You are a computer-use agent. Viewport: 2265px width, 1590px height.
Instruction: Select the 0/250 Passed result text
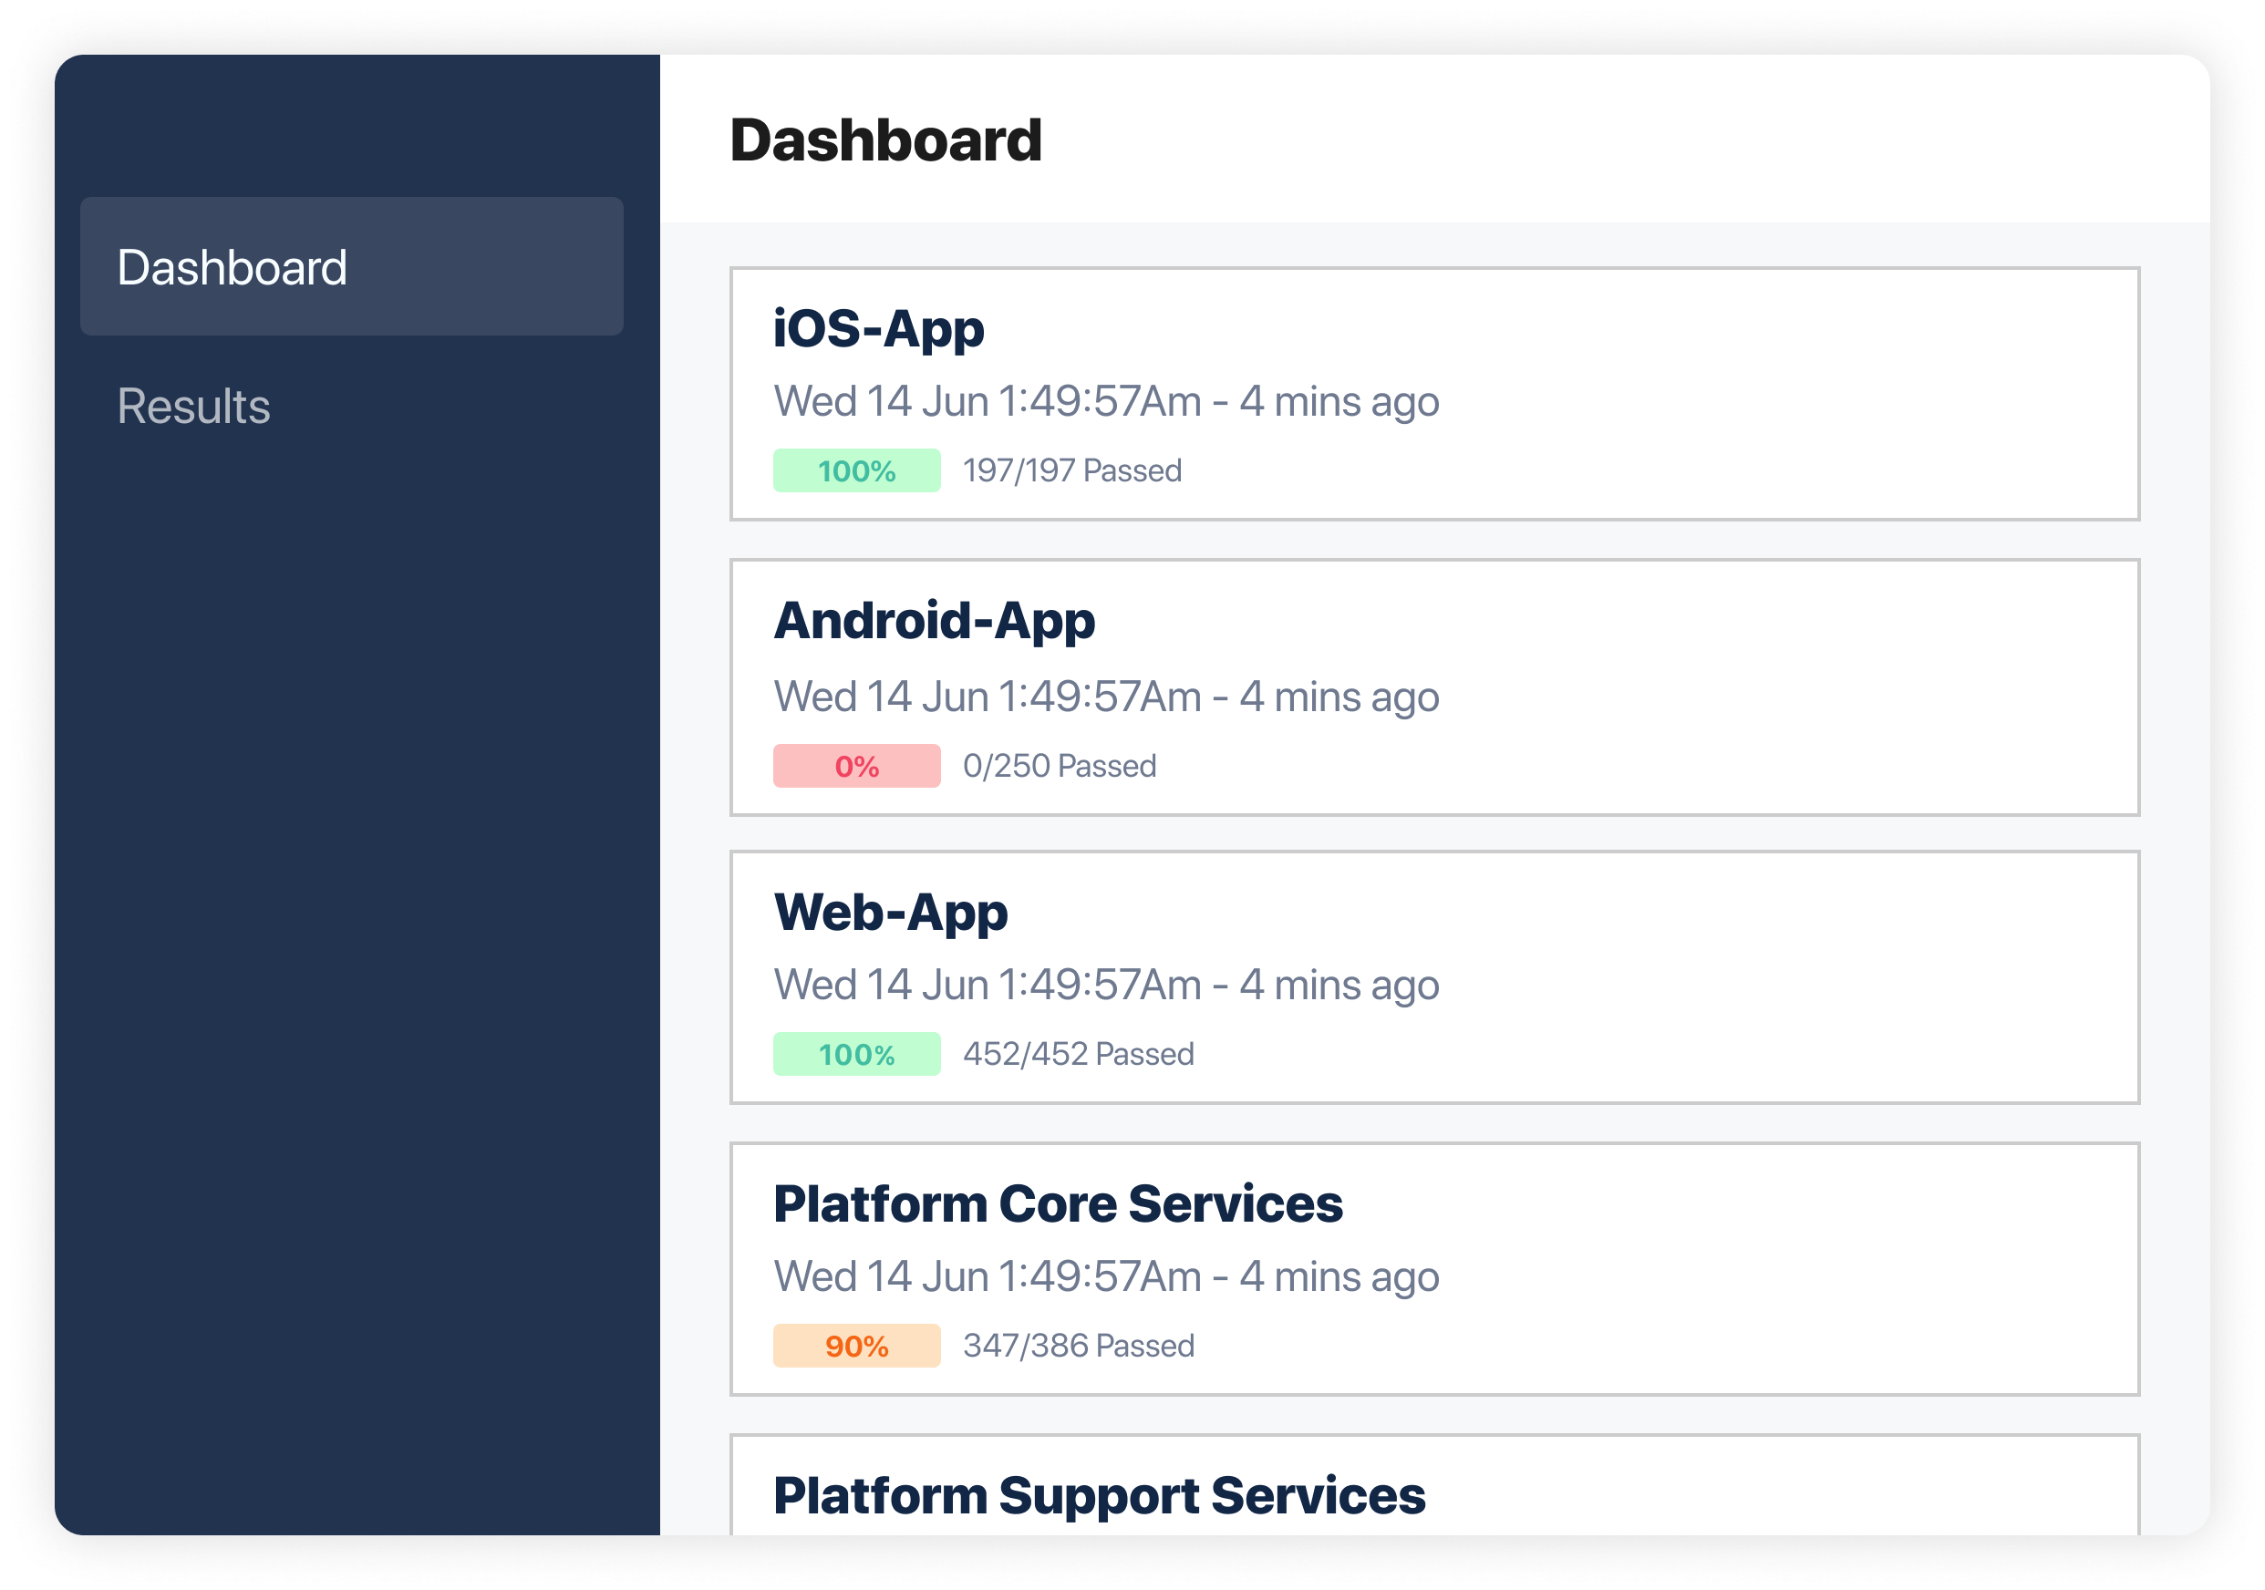tap(1060, 766)
